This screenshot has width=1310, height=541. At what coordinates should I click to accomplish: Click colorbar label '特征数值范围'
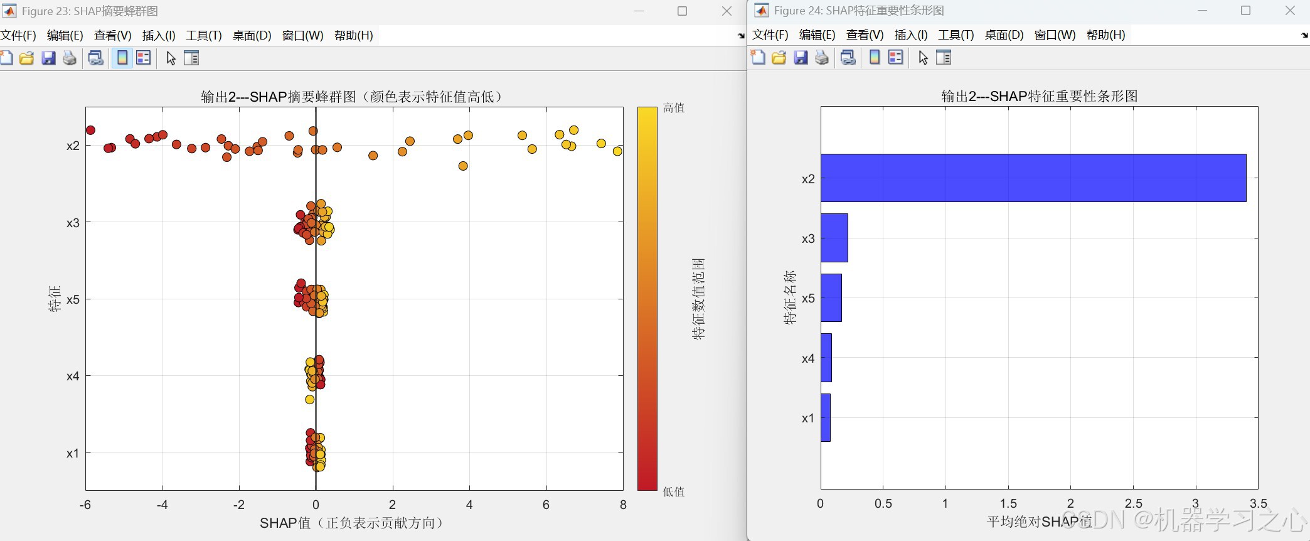pyautogui.click(x=698, y=299)
